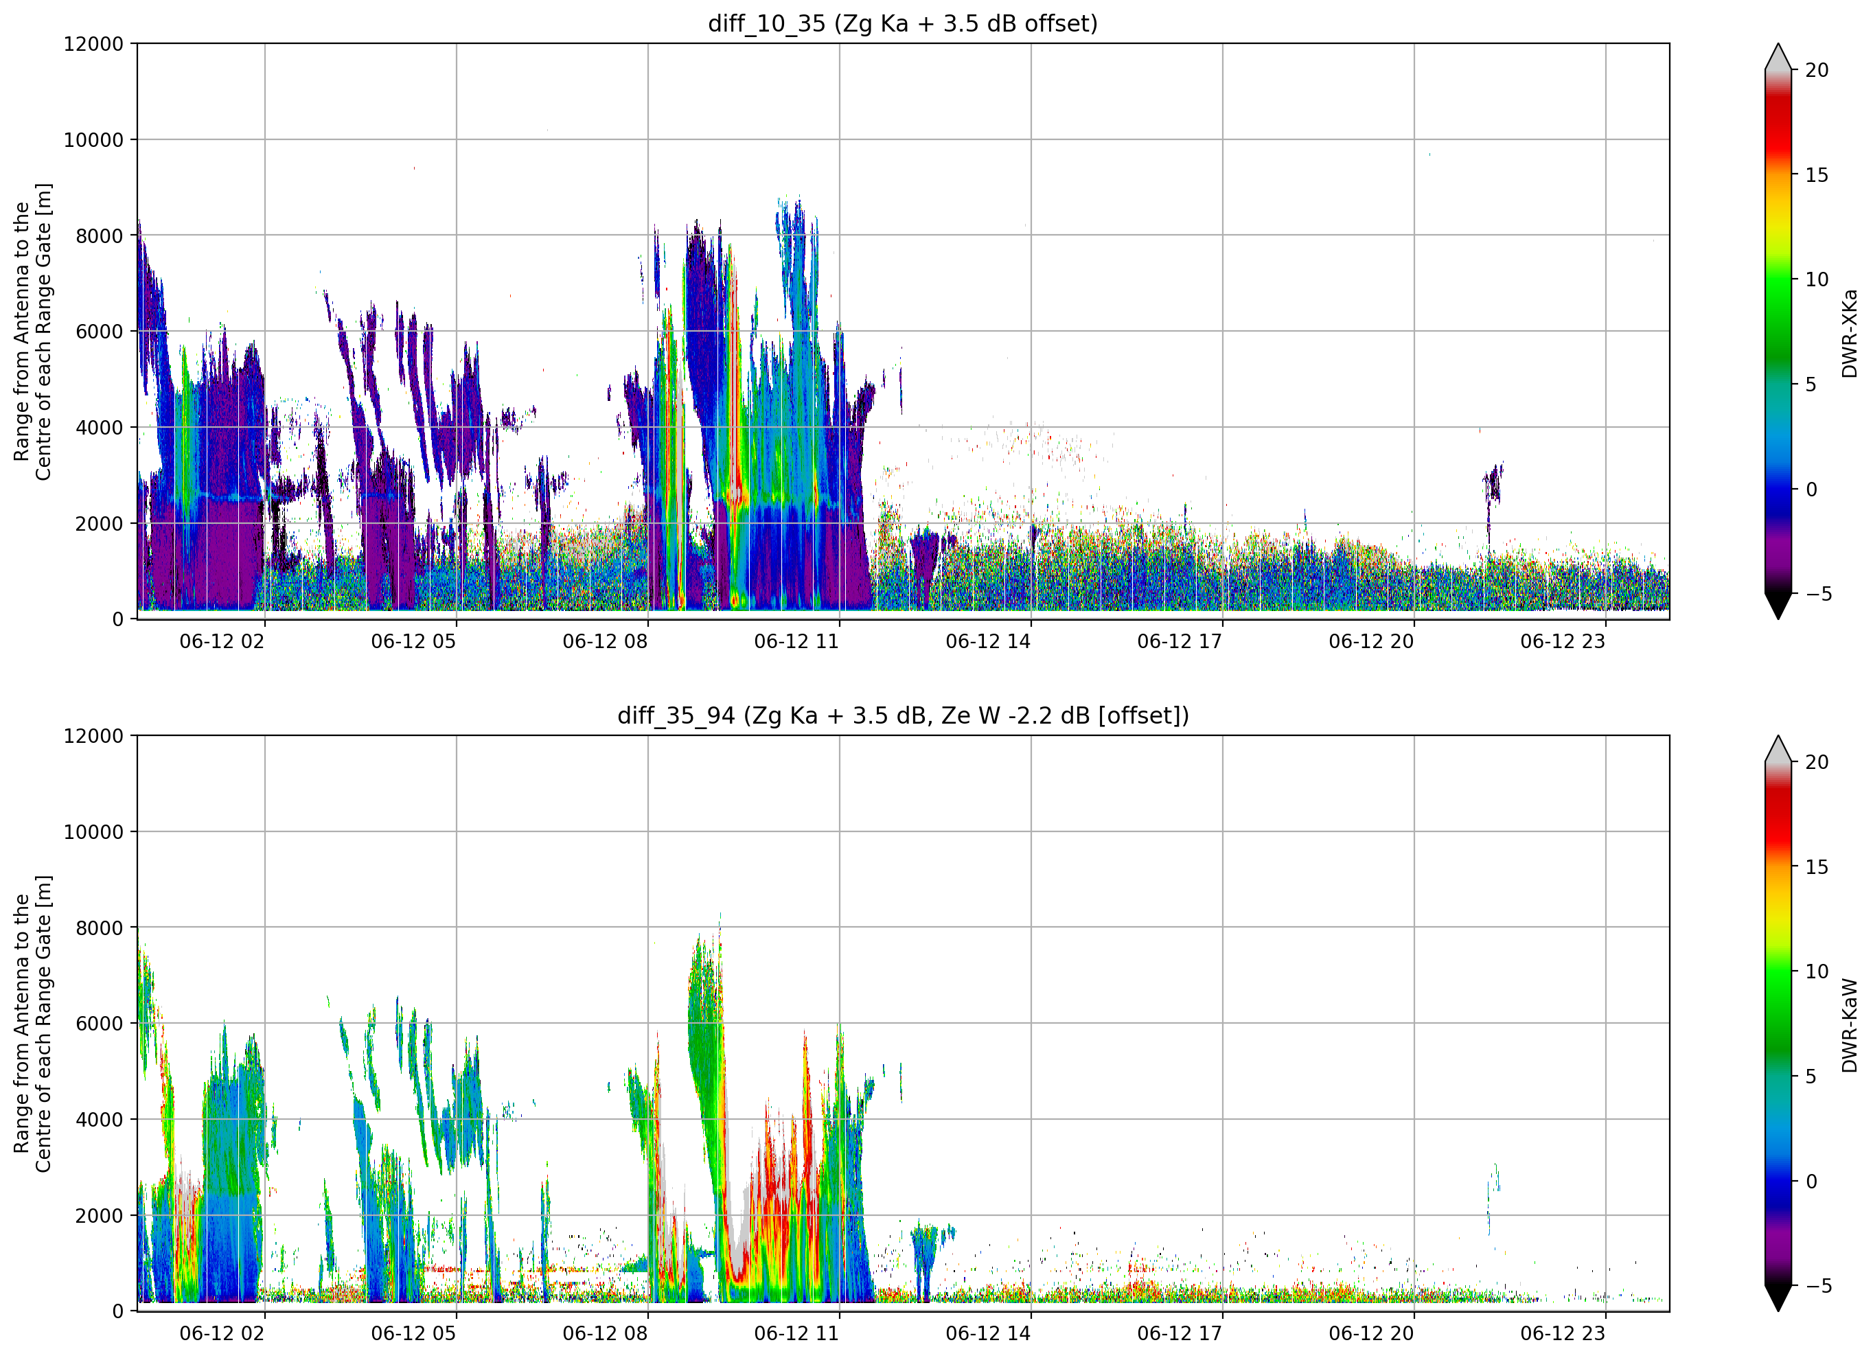Click the "DWR-KaW" colorbar label
The height and width of the screenshot is (1358, 1873).
1849,1025
